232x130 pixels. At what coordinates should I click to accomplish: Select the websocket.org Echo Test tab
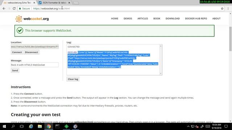tap(19, 3)
